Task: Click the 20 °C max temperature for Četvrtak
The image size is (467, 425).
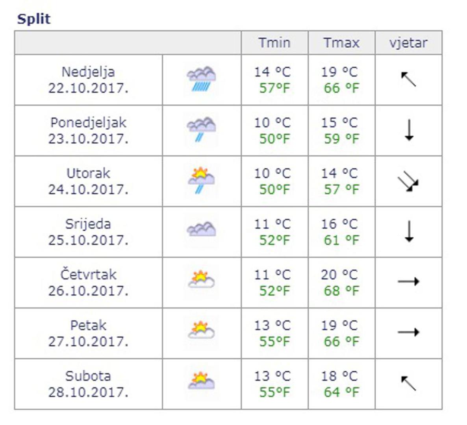Action: pos(339,275)
